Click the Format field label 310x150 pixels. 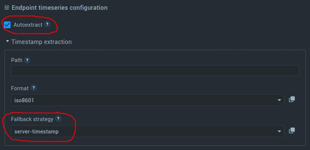20,88
